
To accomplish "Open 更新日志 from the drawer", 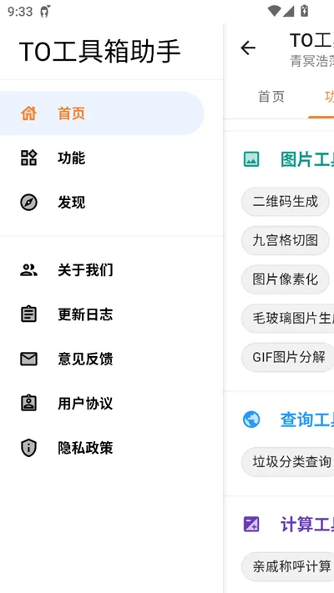I will [102, 314].
